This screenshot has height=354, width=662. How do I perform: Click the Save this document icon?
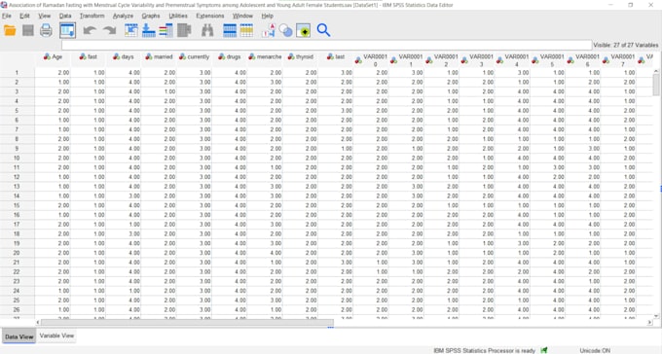click(28, 30)
